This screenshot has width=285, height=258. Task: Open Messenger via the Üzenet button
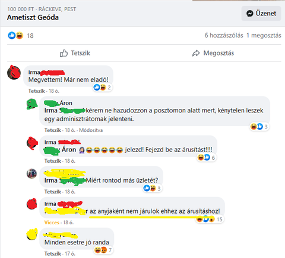click(261, 14)
